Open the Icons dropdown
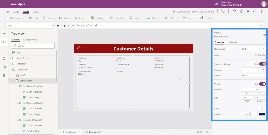This screenshot has width=268, height=135. coord(189,18)
